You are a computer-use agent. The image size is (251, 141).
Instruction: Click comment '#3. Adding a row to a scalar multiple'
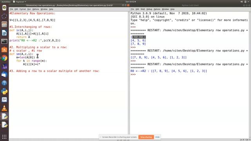pyautogui.click(x=55, y=71)
